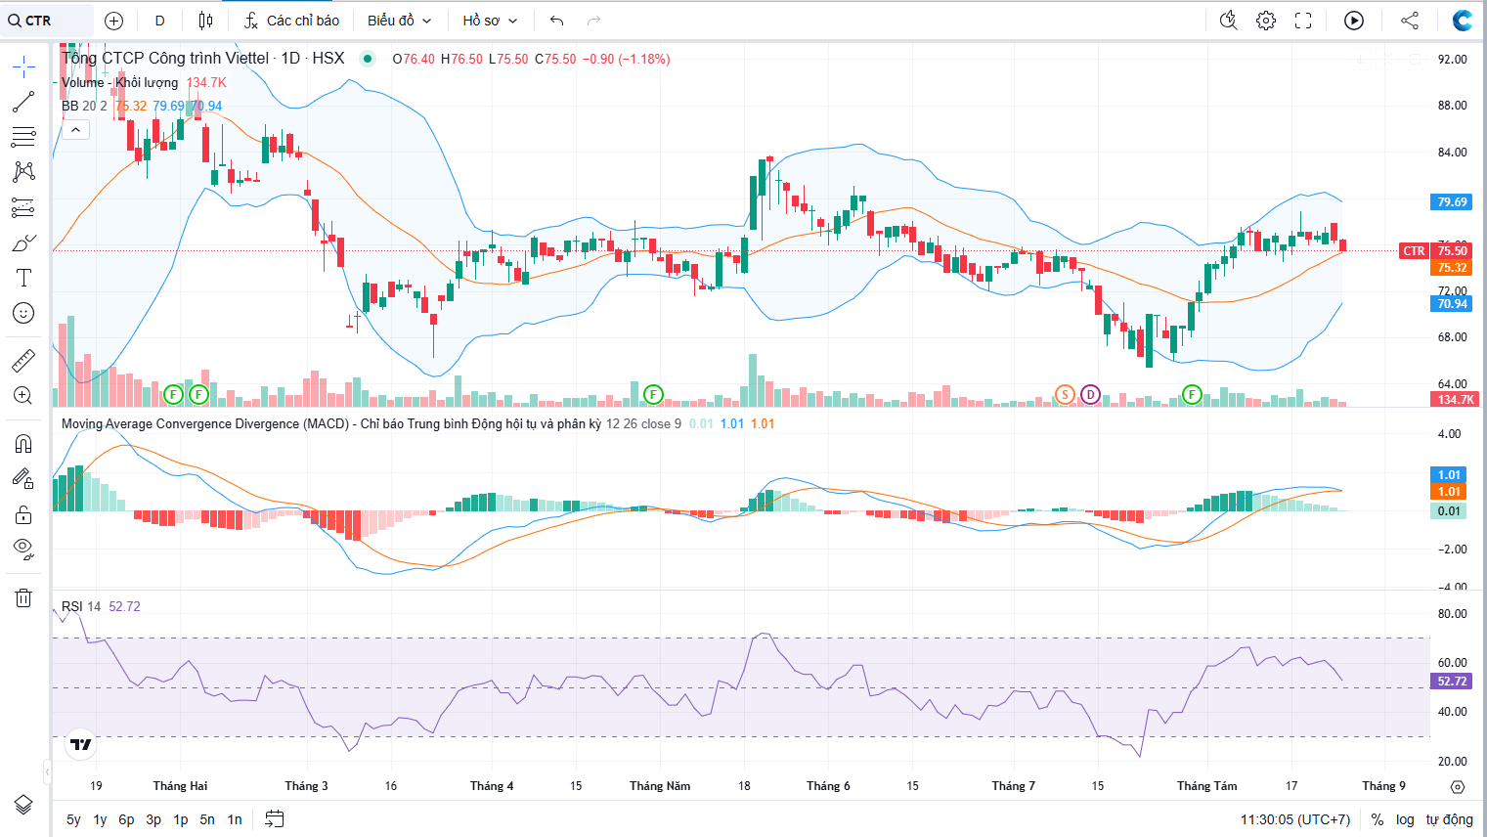This screenshot has width=1487, height=837.
Task: Select the trend line drawing tool
Action: 23,101
